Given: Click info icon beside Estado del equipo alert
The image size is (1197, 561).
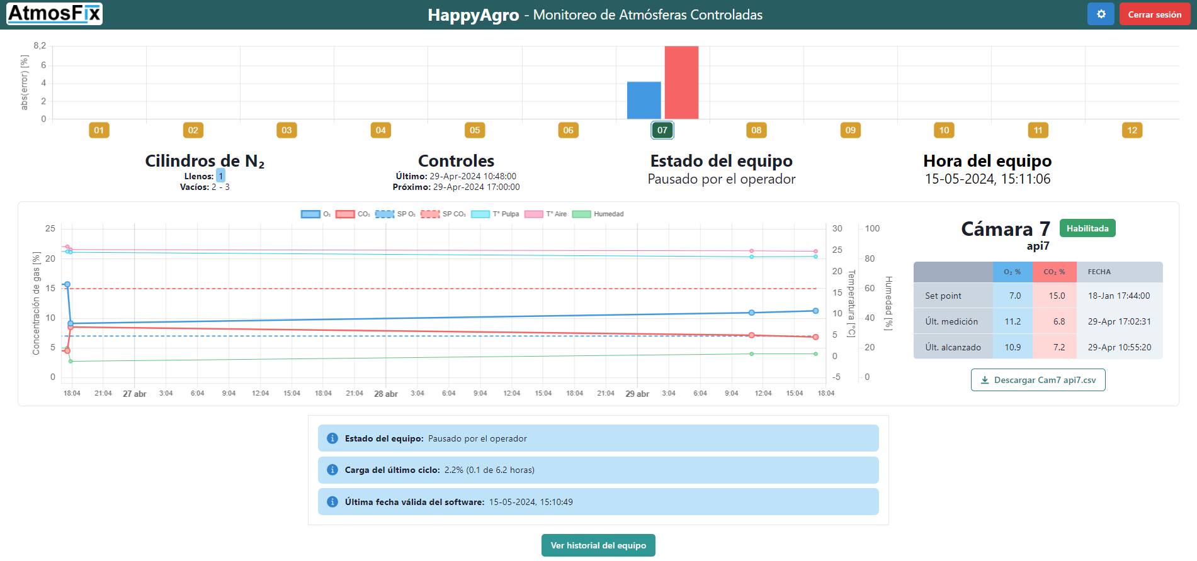Looking at the screenshot, I should pos(332,438).
